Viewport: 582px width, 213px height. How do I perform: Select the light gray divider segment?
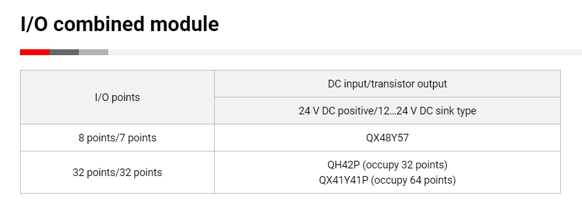point(93,52)
